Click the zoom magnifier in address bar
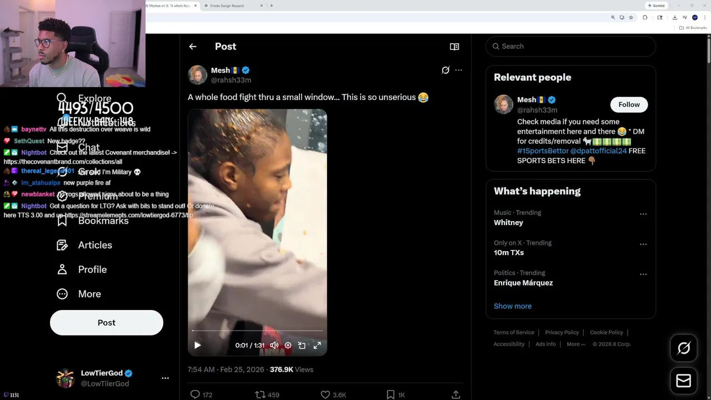711x400 pixels. point(613,18)
